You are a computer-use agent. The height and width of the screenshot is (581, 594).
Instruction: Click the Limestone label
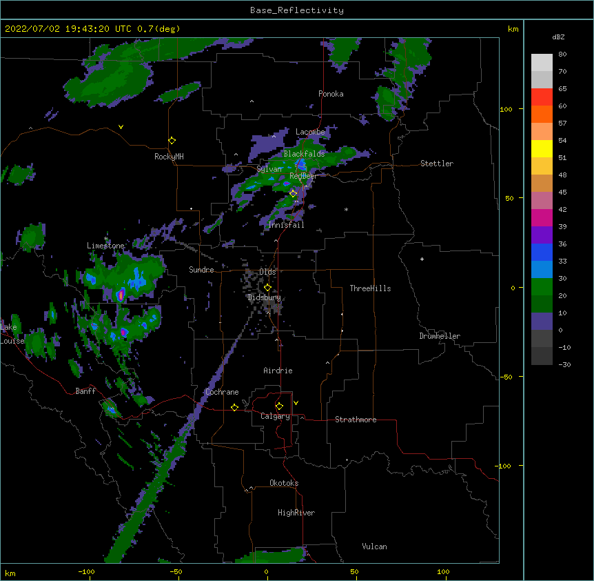coord(105,246)
